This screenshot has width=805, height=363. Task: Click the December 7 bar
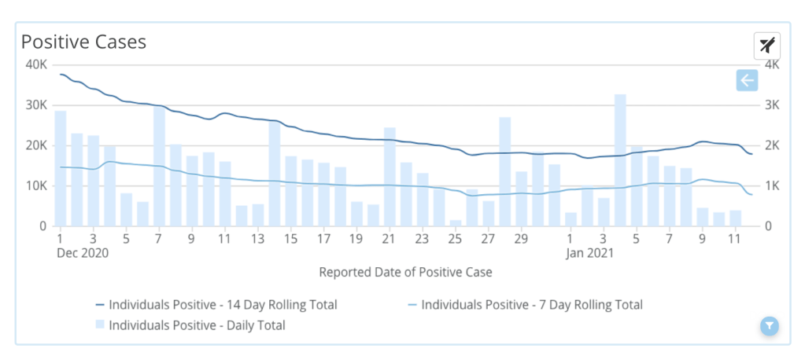click(159, 167)
